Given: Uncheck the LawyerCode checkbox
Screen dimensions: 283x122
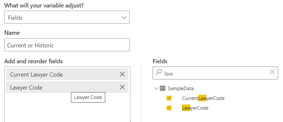Looking at the screenshot, I should [x=169, y=108].
